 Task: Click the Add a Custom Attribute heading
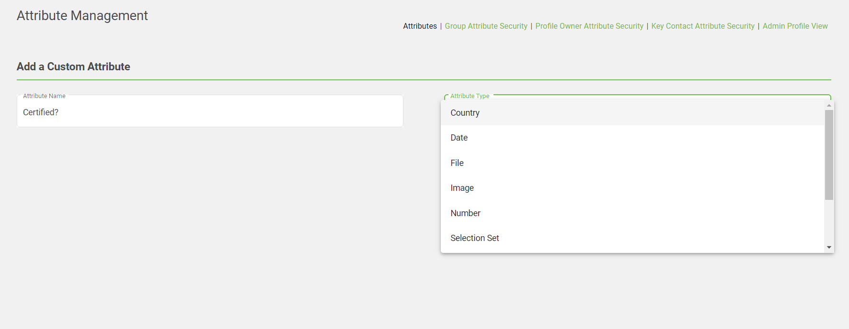tap(73, 66)
